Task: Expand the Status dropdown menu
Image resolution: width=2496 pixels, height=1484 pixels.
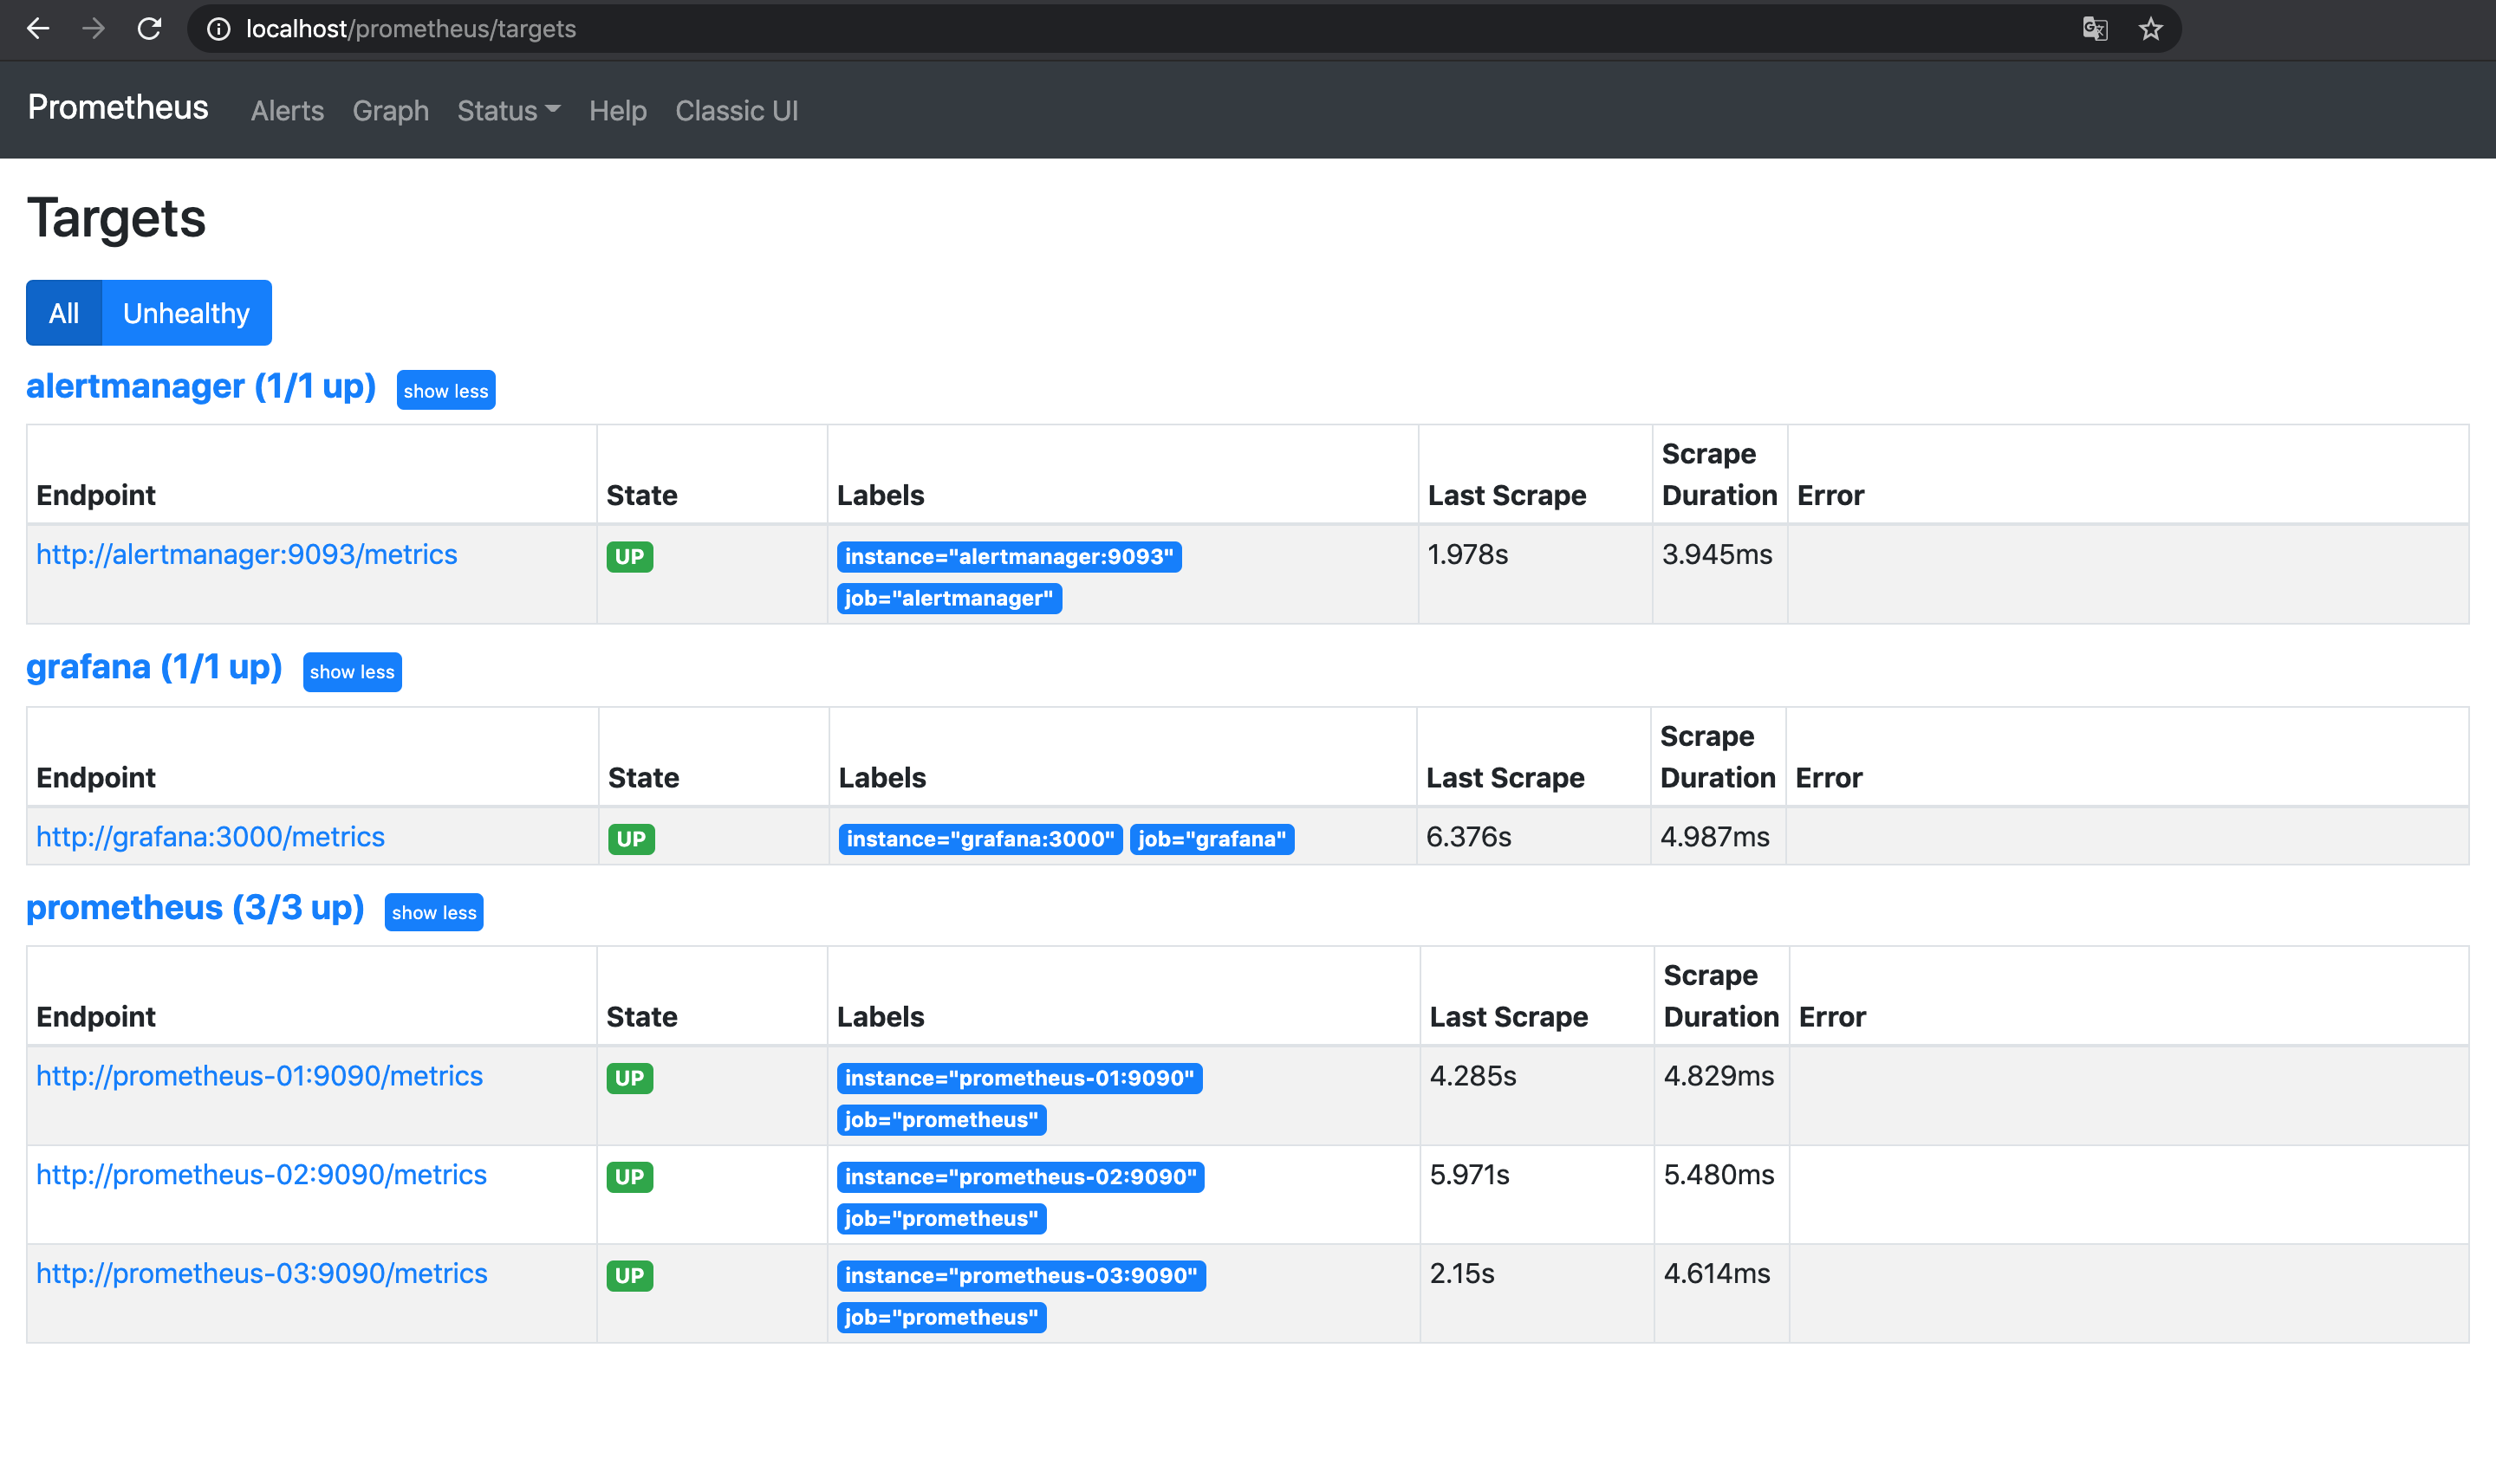Action: point(508,111)
